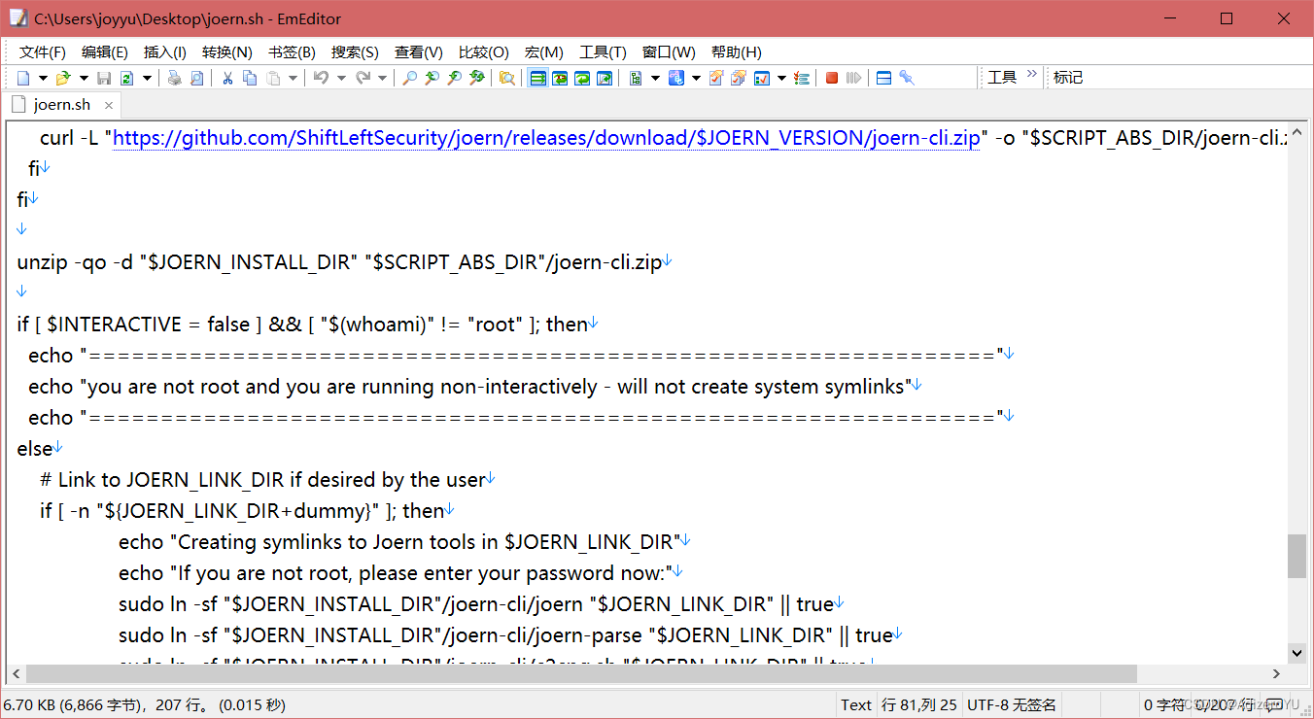This screenshot has width=1314, height=719.
Task: Expand the 工具 toolbar overflow chevron
Action: pos(1031,73)
